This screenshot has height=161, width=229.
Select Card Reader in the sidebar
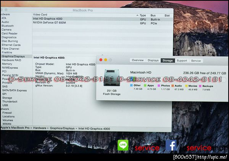10,34
